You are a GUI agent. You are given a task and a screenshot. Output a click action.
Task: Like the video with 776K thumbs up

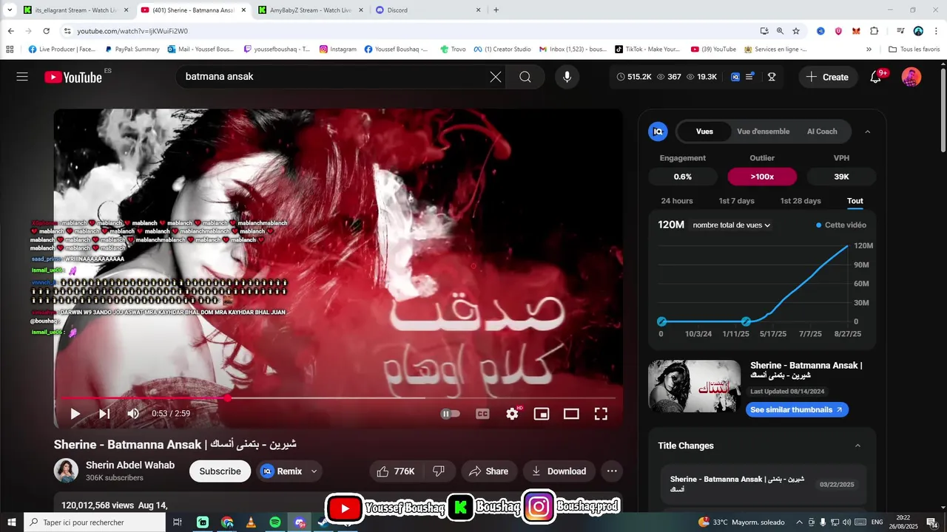[396, 471]
